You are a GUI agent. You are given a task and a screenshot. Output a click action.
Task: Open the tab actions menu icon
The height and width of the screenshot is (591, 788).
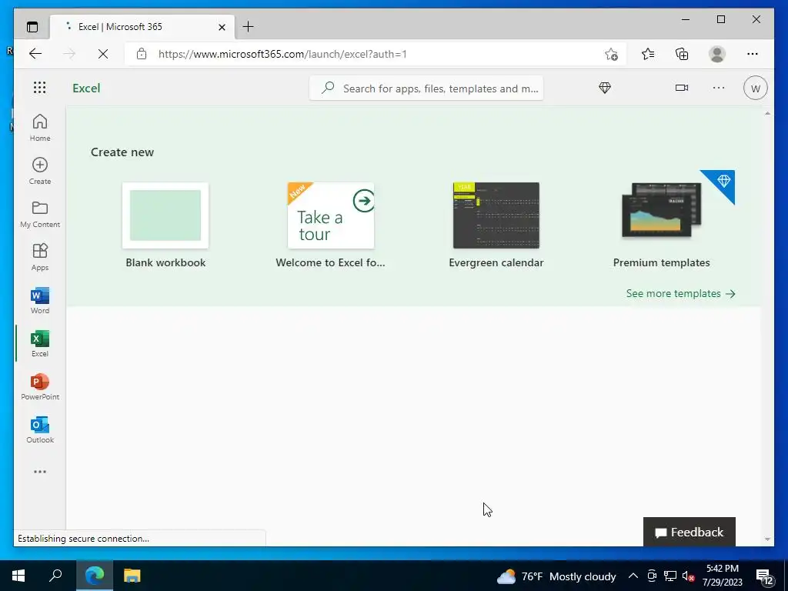point(32,27)
